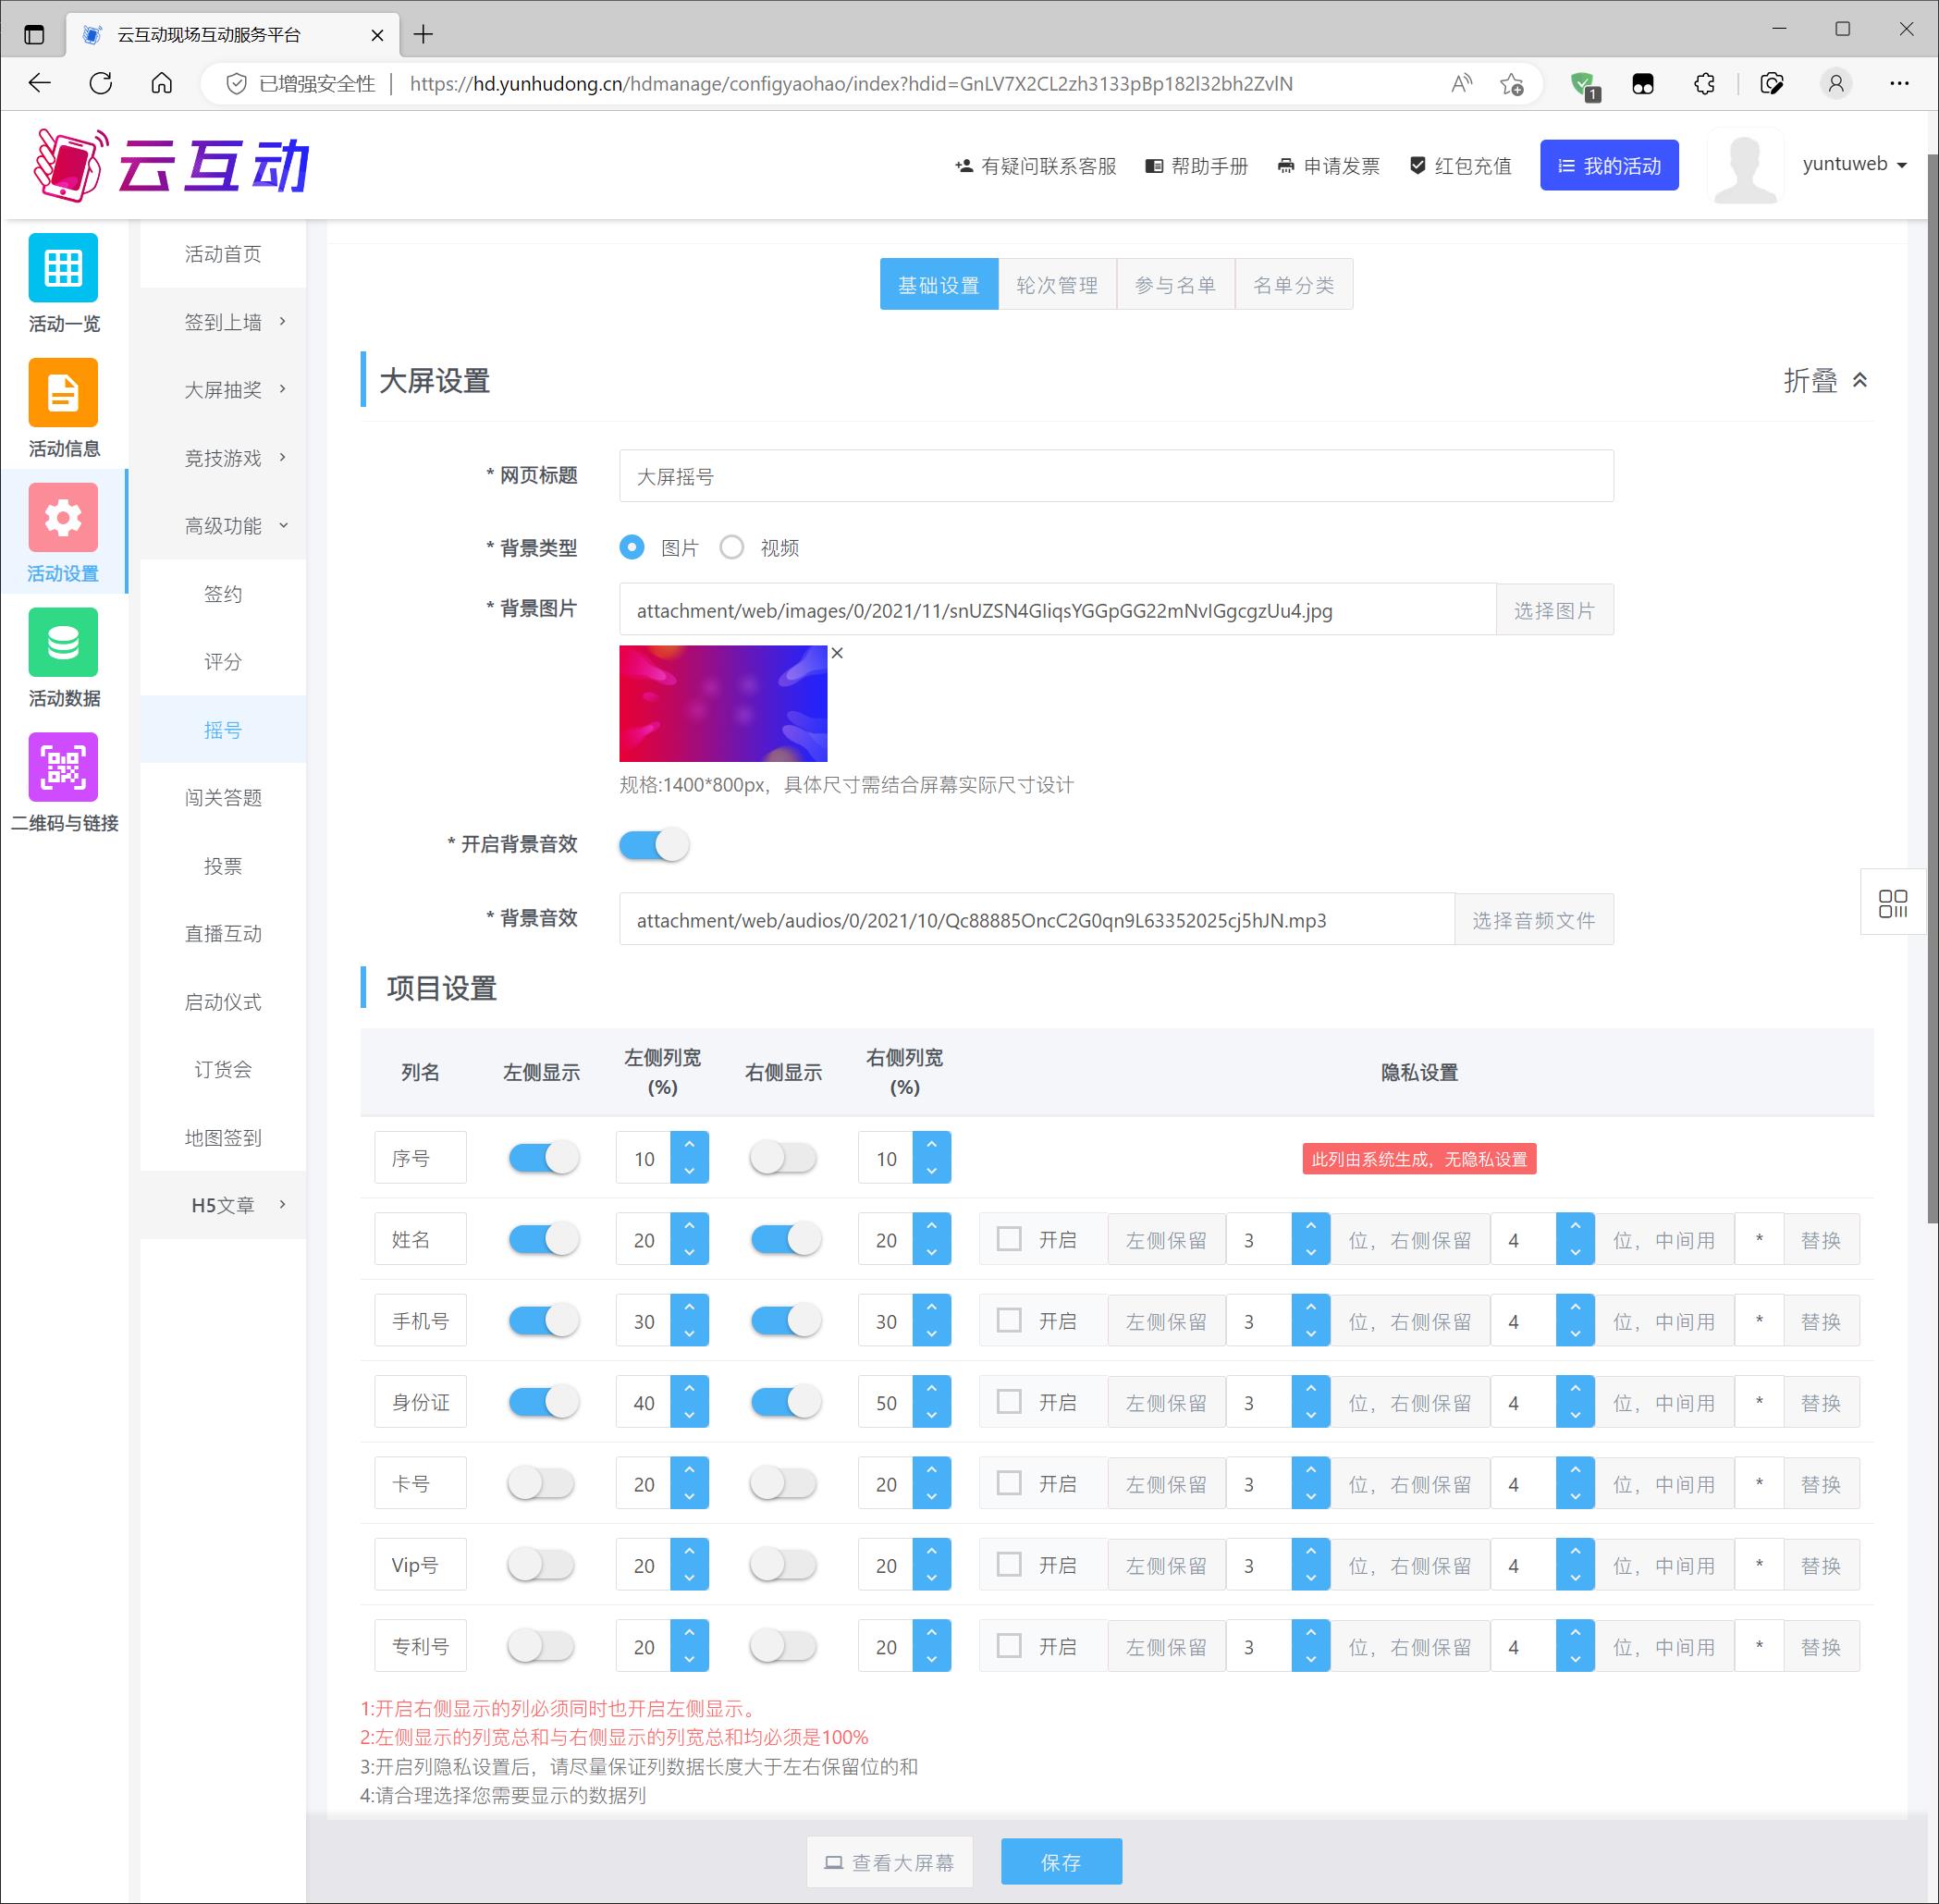
Task: Collapse the 大屏设置 section via 折叠
Action: tap(1825, 380)
